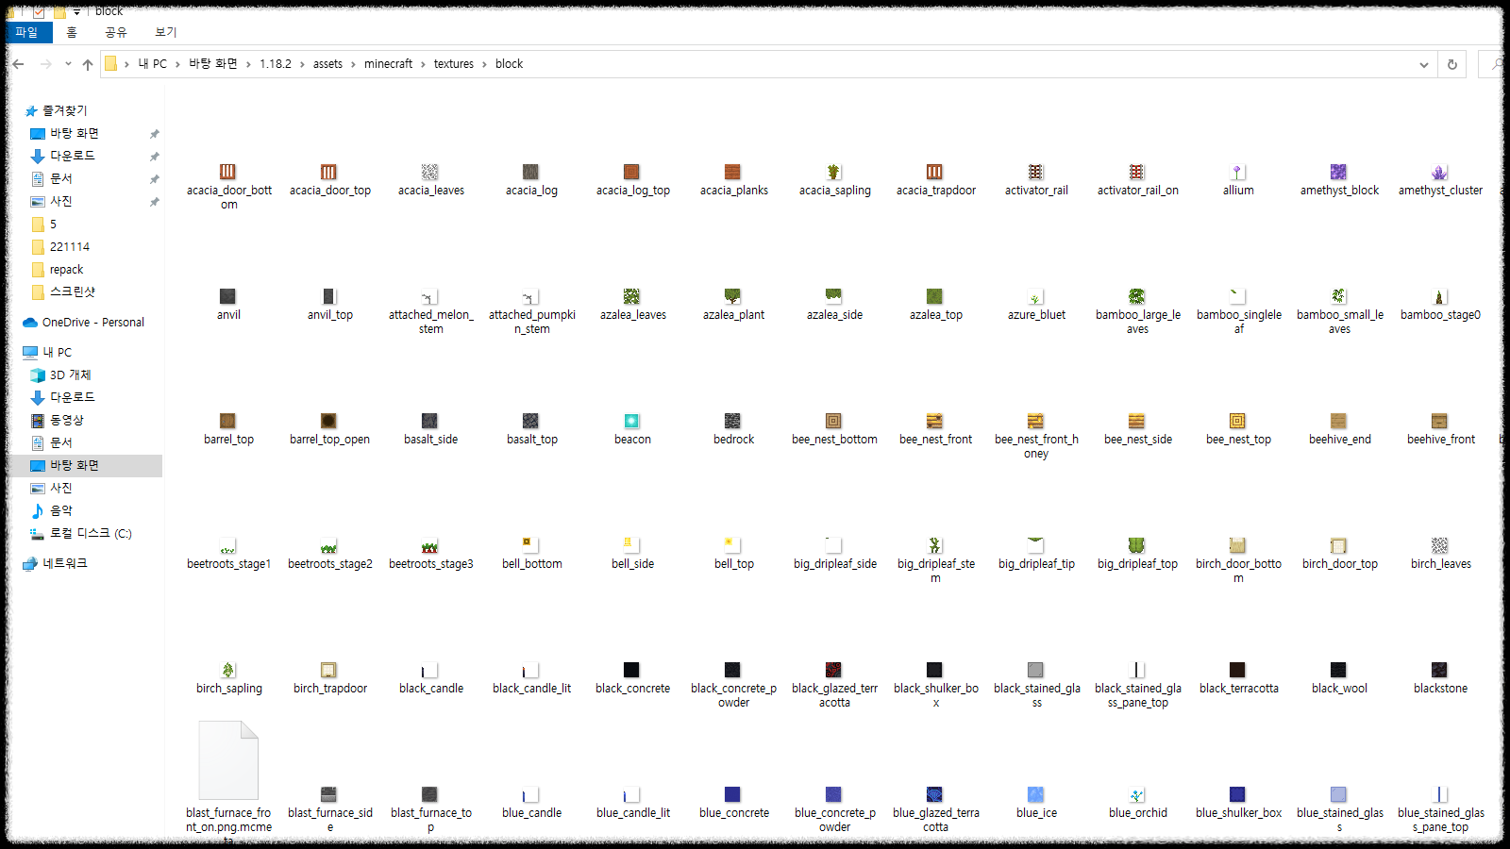Open recent locations dropdown arrow

point(68,64)
